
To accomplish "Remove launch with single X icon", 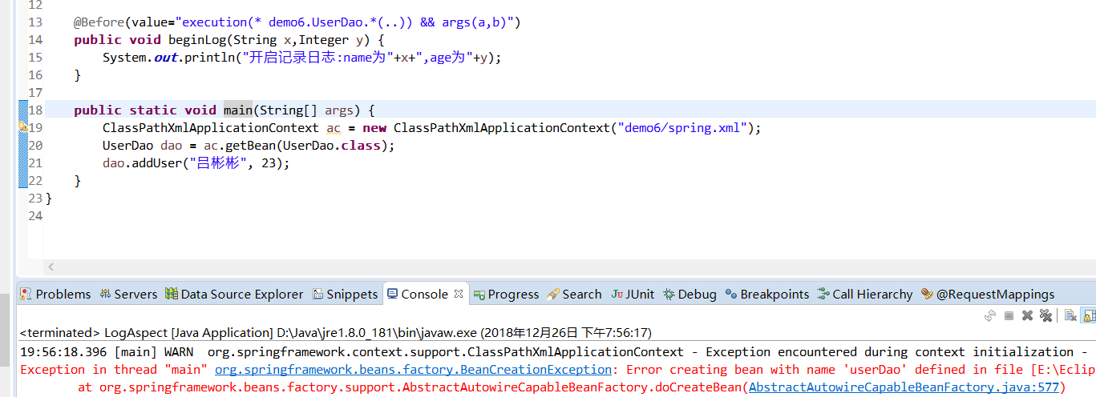I will (x=1027, y=315).
